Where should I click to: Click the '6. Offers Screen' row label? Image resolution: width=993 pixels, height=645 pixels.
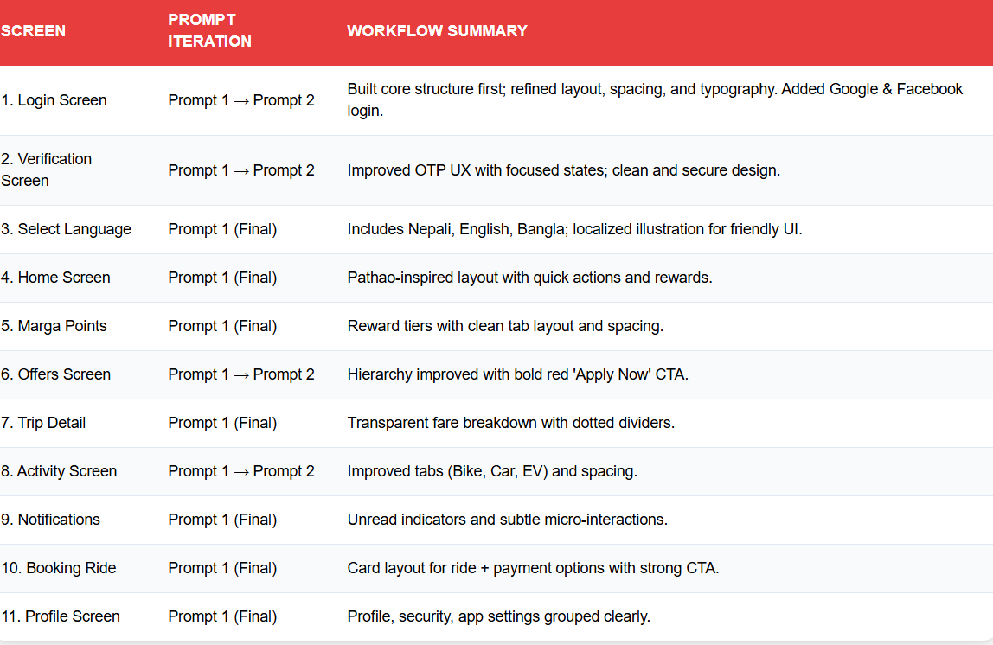click(56, 374)
